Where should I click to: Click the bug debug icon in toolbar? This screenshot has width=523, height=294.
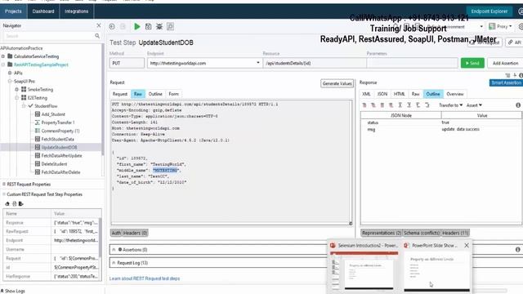point(159,27)
